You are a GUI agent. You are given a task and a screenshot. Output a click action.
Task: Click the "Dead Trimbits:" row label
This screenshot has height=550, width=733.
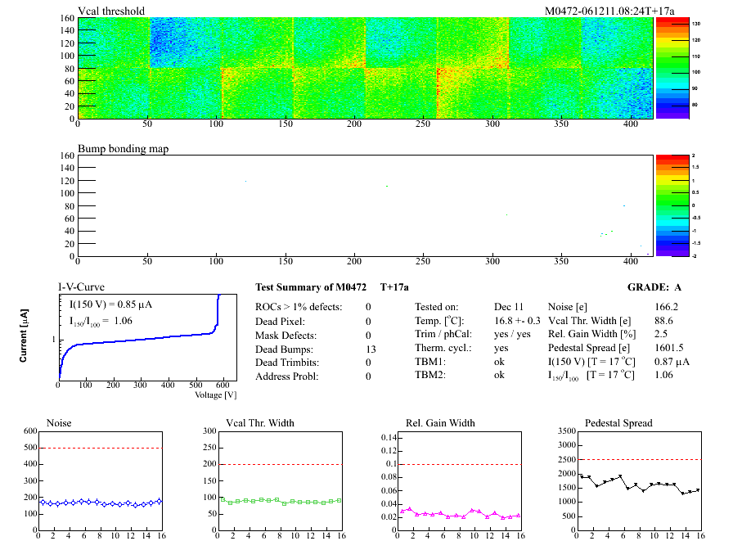click(x=288, y=363)
